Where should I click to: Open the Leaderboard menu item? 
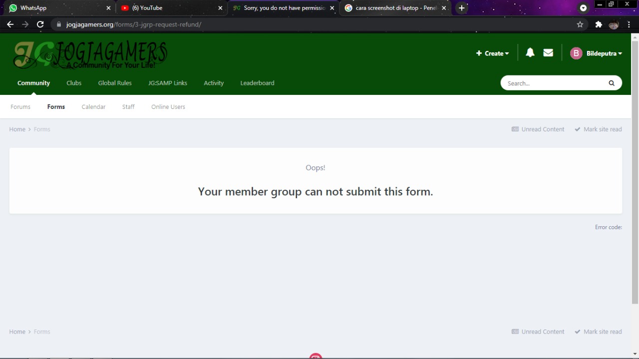pyautogui.click(x=257, y=83)
